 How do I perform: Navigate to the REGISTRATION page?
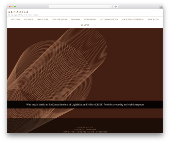click(90, 19)
